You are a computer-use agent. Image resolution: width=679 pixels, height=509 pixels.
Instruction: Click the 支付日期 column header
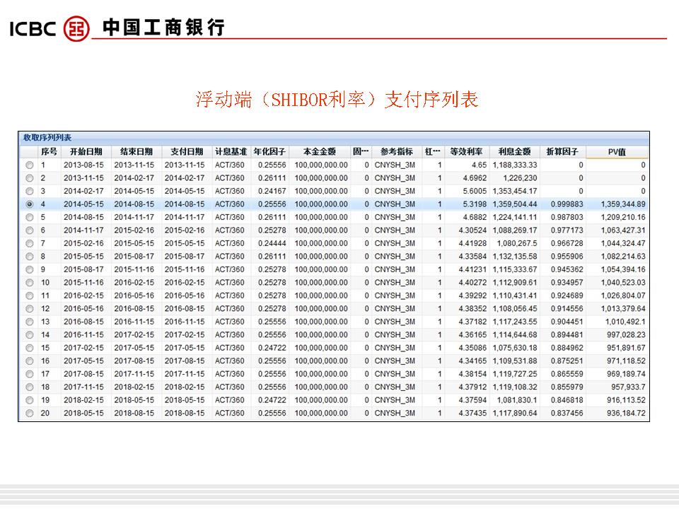pos(187,152)
